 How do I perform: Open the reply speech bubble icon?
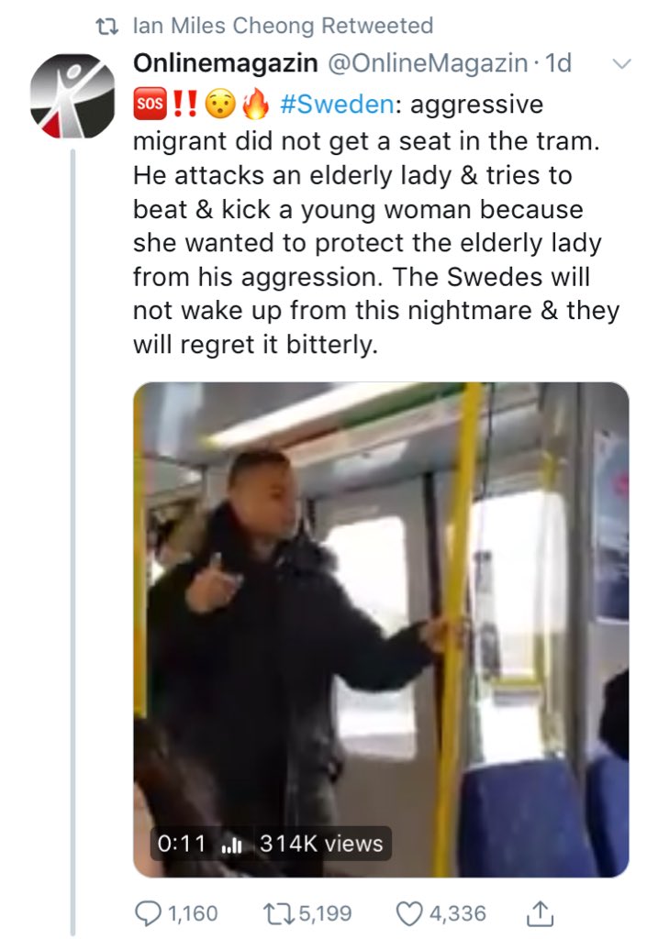148,914
